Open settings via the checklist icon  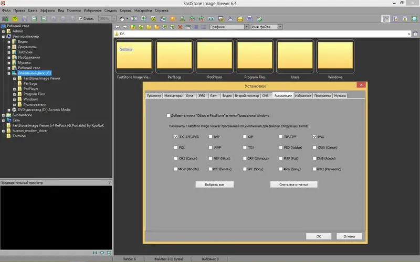point(259,19)
